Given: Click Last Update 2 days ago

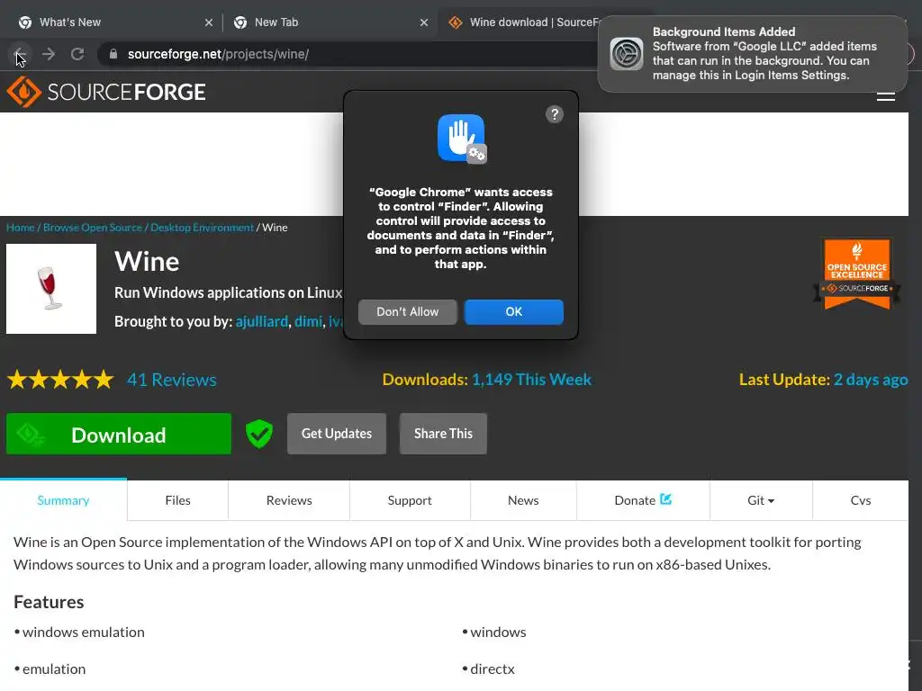Looking at the screenshot, I should tap(823, 380).
